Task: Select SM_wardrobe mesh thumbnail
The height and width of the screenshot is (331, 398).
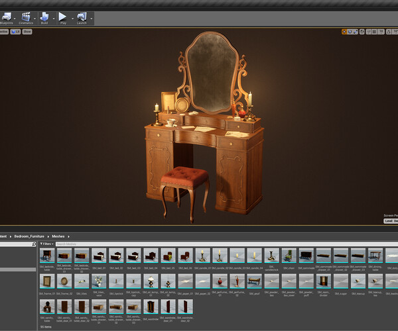Action: pyautogui.click(x=151, y=307)
